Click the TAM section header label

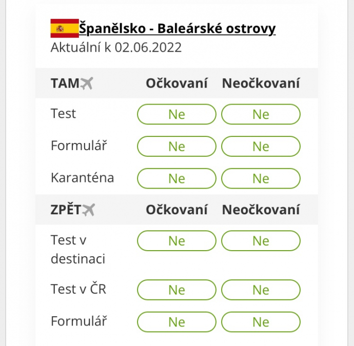pos(65,83)
